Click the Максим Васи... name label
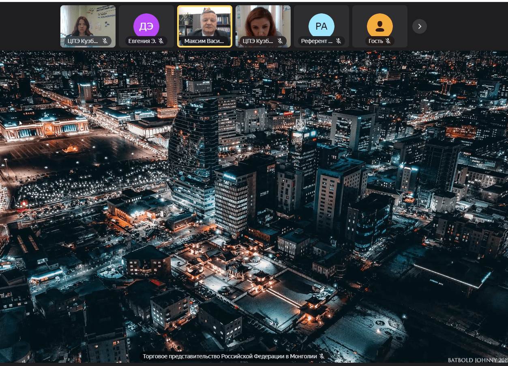Viewport: 508px width, 366px height. pos(204,41)
